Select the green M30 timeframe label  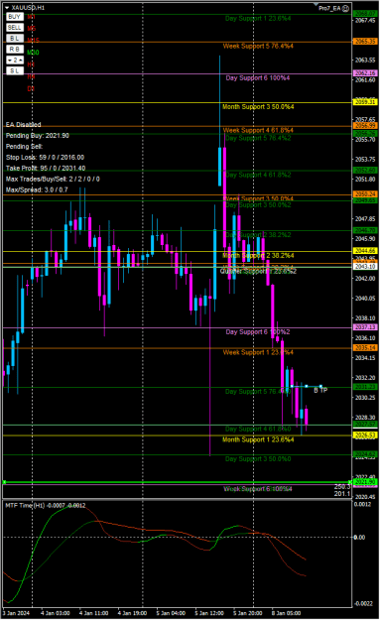coord(33,53)
